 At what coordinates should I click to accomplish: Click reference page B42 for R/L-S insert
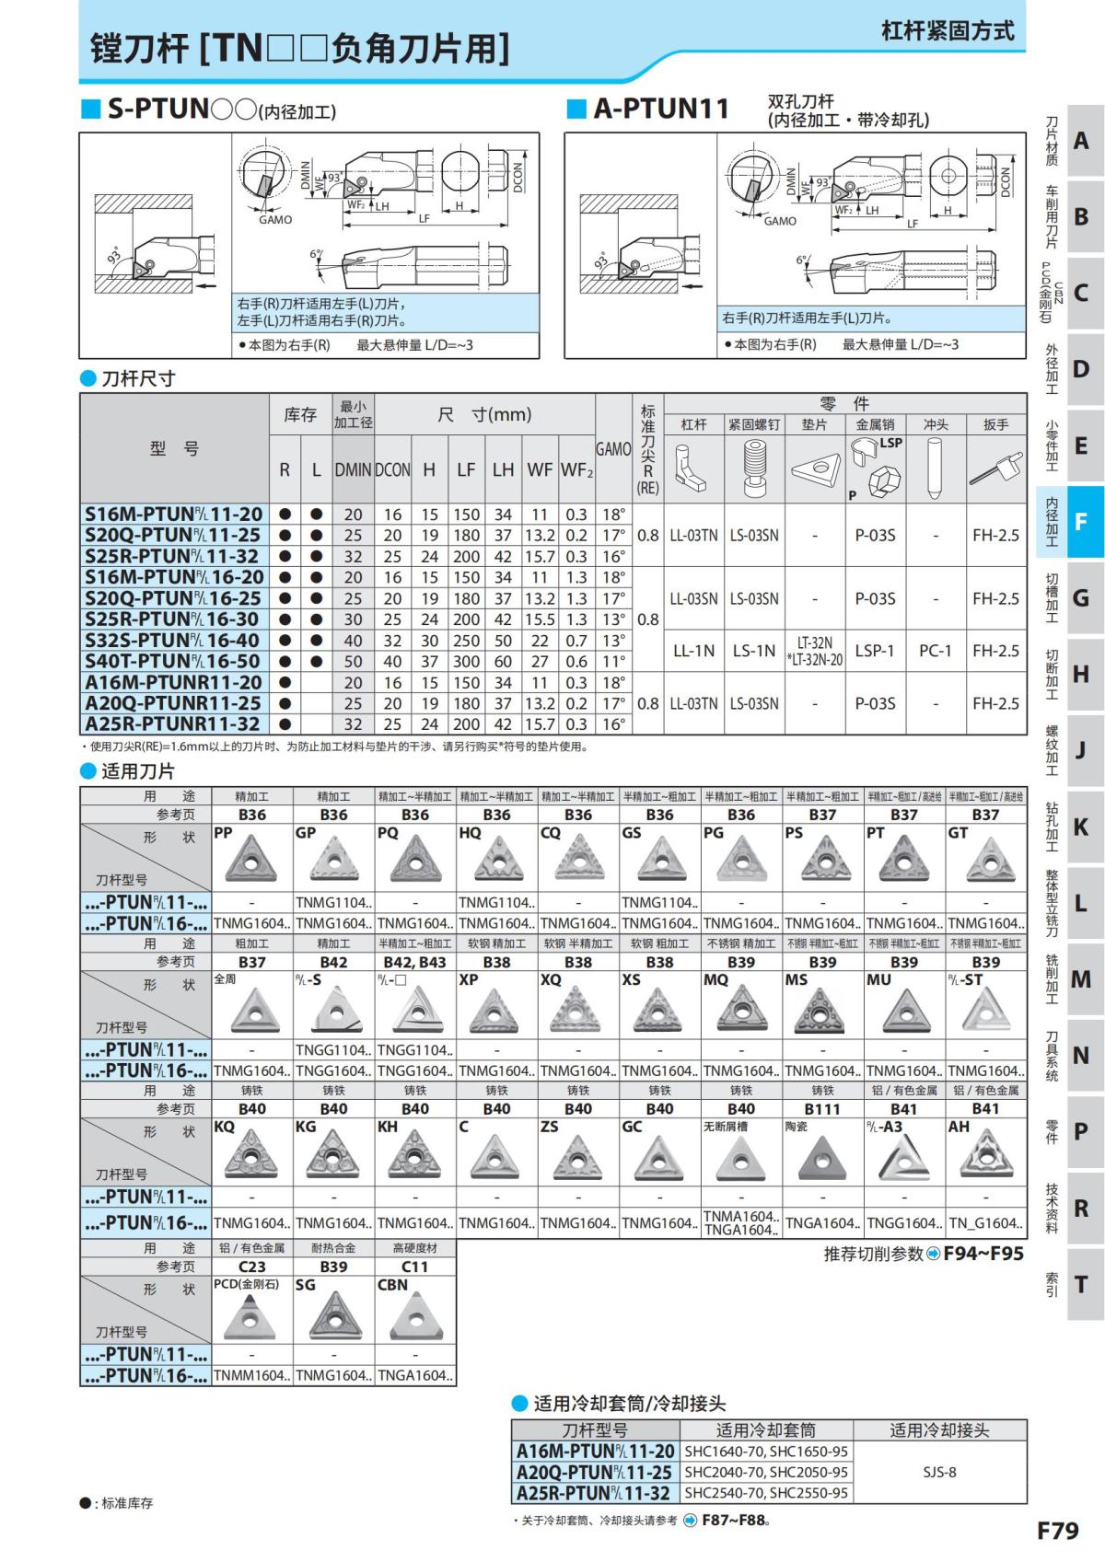coord(333,962)
